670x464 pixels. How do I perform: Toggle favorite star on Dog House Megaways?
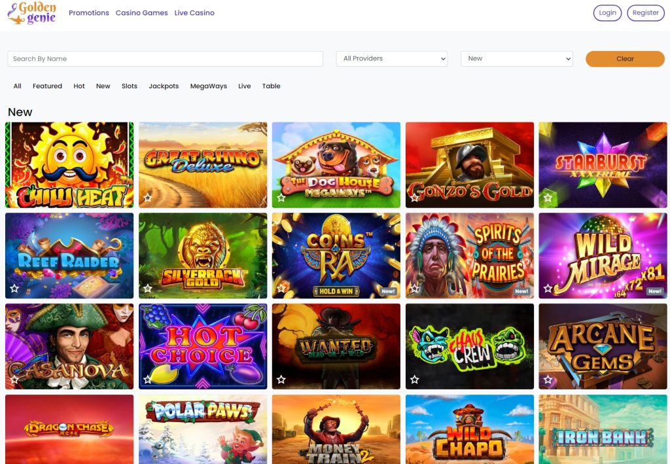(281, 198)
